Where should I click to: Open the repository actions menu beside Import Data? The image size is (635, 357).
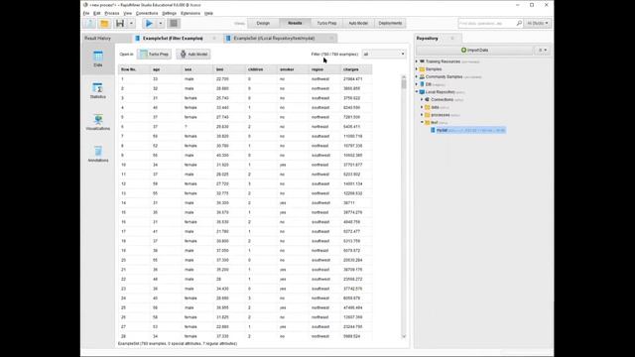pyautogui.click(x=543, y=50)
